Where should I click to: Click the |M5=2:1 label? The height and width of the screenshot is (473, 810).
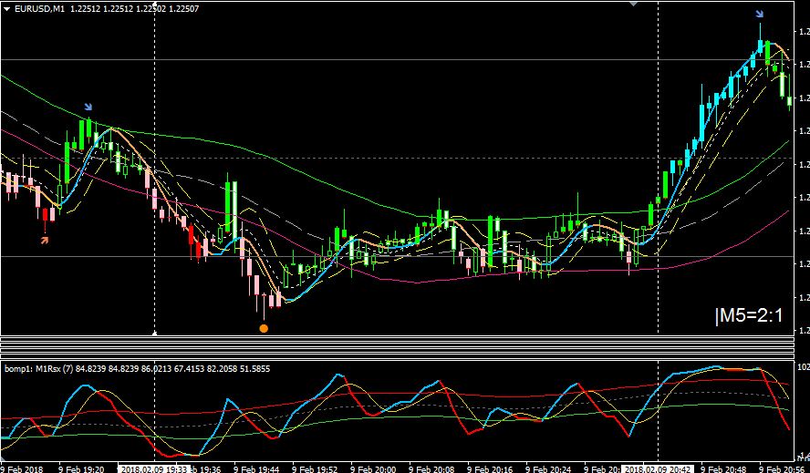749,315
